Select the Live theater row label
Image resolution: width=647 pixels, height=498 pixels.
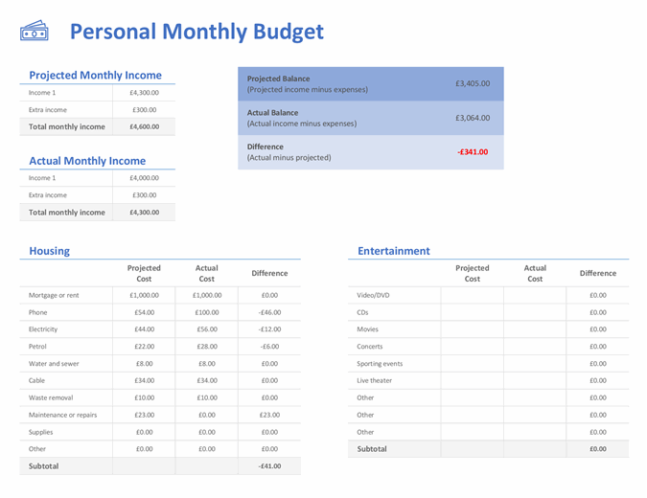click(x=374, y=380)
